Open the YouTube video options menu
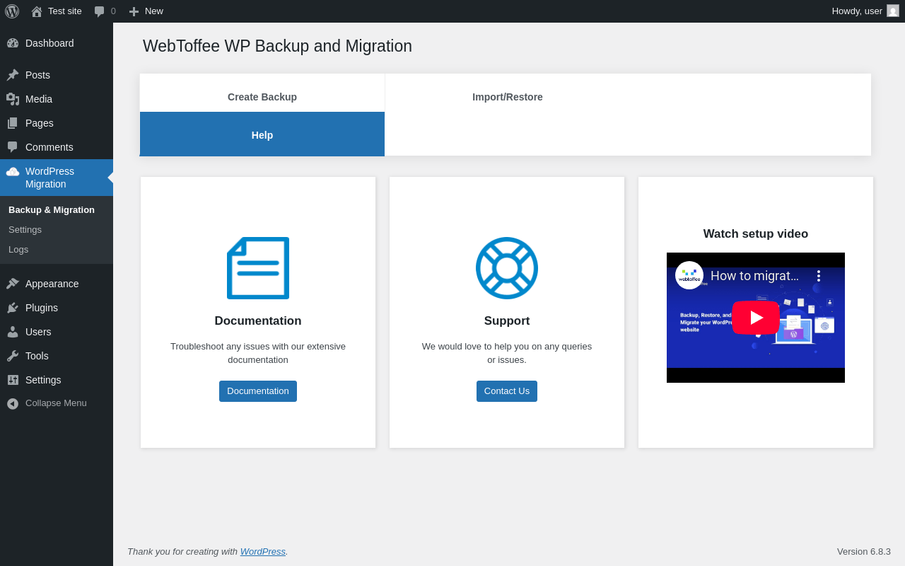905x566 pixels. [x=819, y=276]
